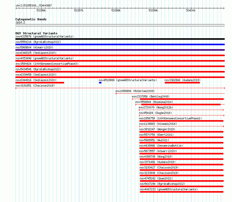Click the nsv1134863 Alsmadi2014 label
The height and width of the screenshot is (202, 232).
pos(158,124)
